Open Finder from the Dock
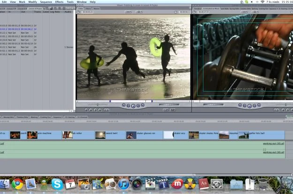The image size is (293, 194). (x=5, y=184)
